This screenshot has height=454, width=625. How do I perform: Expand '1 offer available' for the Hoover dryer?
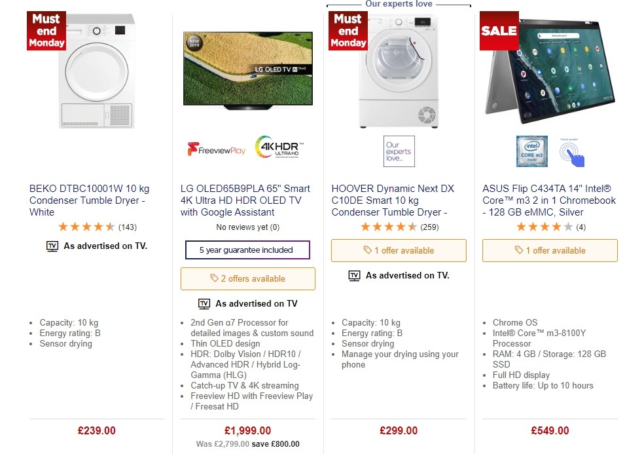399,250
